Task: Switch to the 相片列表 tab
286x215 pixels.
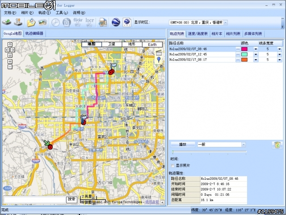Action: (x=233, y=34)
